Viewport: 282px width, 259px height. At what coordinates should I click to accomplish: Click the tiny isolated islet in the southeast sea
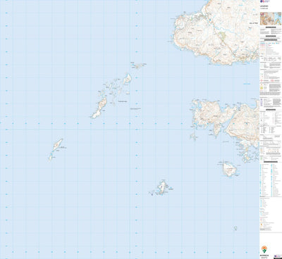(235, 228)
